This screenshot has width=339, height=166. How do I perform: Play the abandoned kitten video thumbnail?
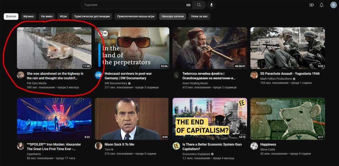[54, 48]
